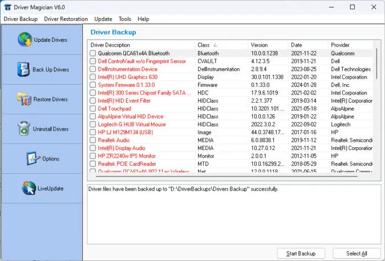Check the HP ZR2240w IPS Monitor checkbox
Screen dimensions: 385x261
(92, 156)
